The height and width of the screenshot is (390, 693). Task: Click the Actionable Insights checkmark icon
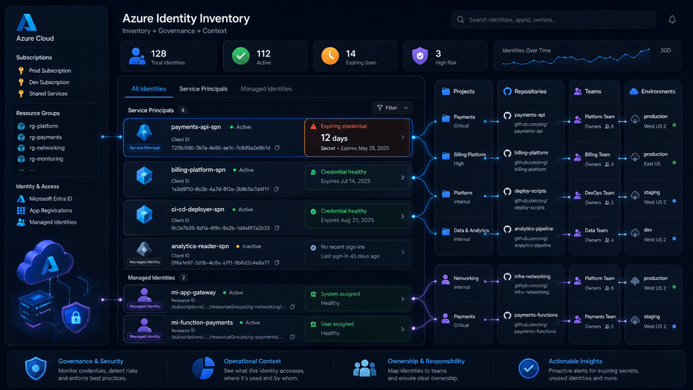click(529, 368)
